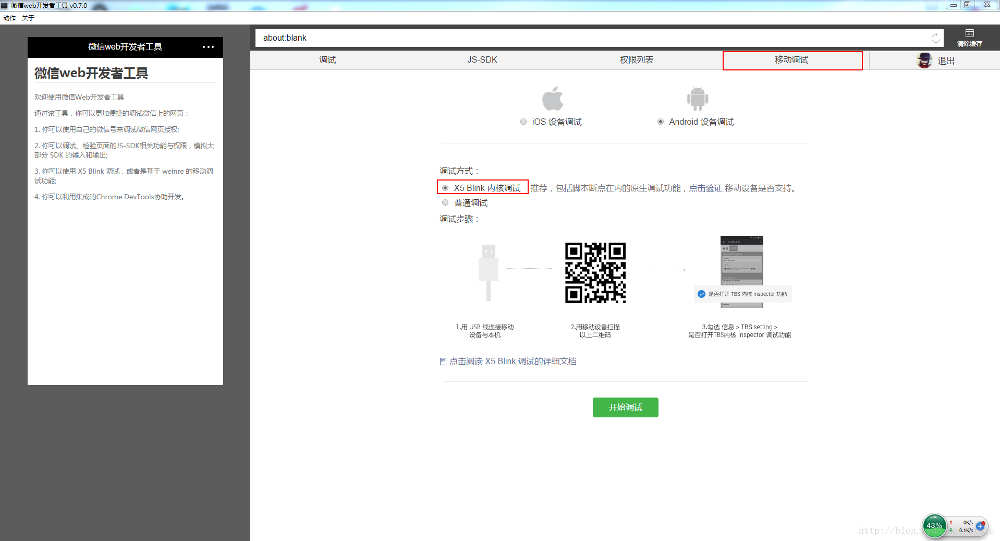Click the 调试步骤： label

coord(459,219)
